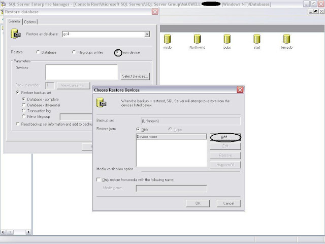This screenshot has width=325, height=244.
Task: Click the Devices list box
Action: point(81,72)
